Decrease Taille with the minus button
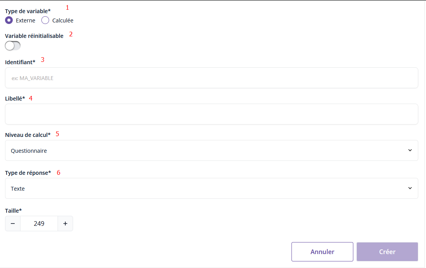This screenshot has width=426, height=268. click(x=13, y=224)
